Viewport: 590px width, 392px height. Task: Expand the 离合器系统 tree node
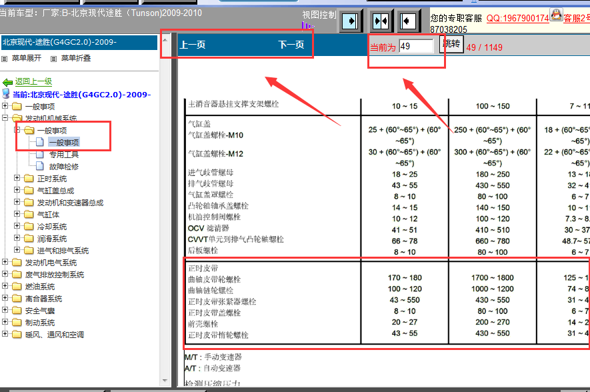pyautogui.click(x=5, y=297)
